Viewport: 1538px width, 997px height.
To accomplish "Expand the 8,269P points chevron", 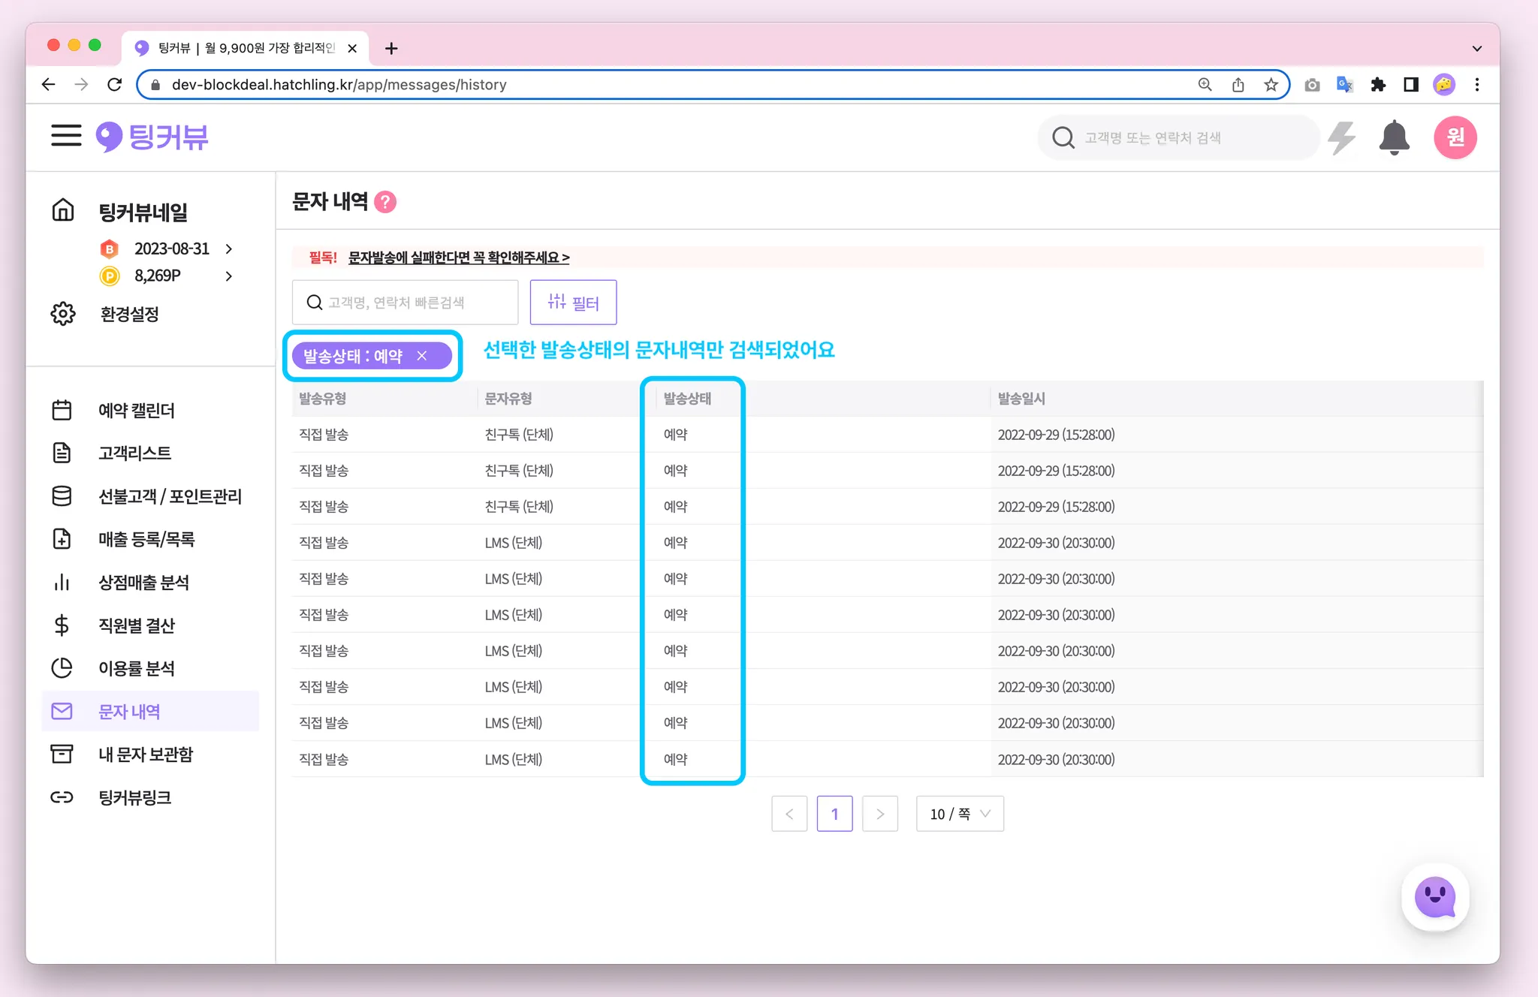I will coord(229,276).
